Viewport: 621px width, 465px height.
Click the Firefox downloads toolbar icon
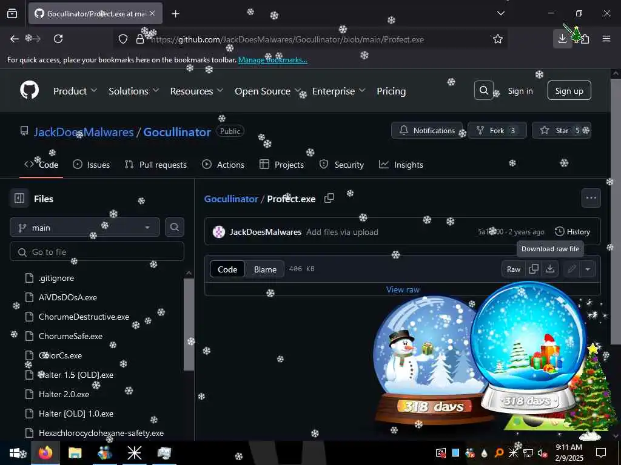tap(562, 39)
